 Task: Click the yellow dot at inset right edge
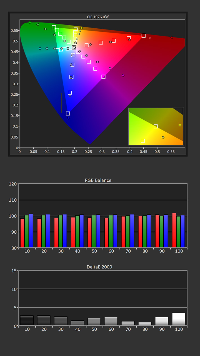180,125
